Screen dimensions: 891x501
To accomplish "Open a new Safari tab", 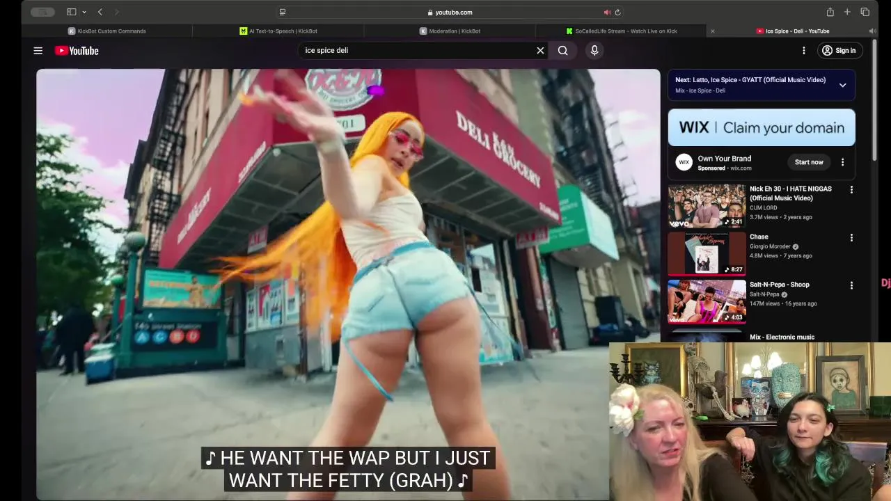I will [847, 12].
